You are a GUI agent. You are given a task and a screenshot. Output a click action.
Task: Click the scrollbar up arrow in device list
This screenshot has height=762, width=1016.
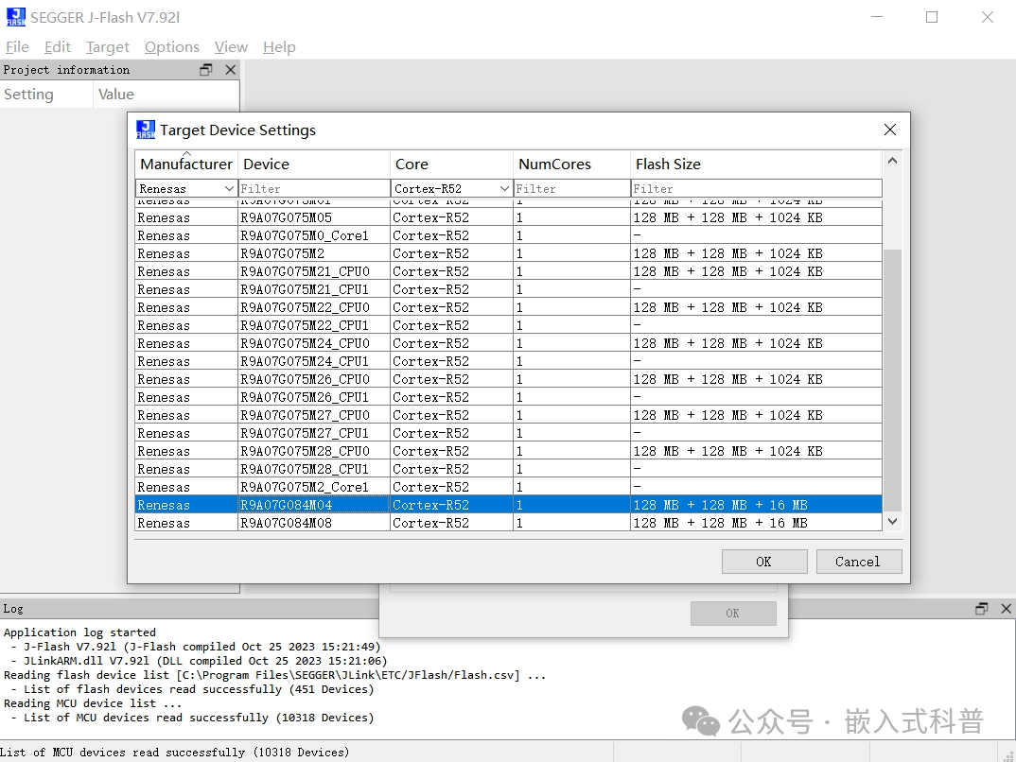(x=892, y=161)
